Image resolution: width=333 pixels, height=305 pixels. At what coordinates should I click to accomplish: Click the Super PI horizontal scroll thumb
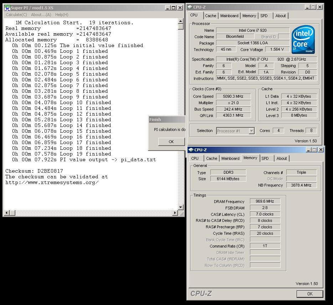tap(12, 213)
